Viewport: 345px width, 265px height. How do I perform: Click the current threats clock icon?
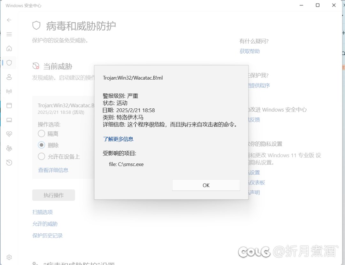click(36, 66)
